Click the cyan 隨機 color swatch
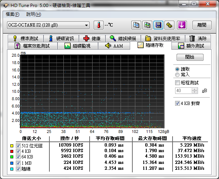This screenshot has width=219, height=179. pyautogui.click(x=12, y=169)
